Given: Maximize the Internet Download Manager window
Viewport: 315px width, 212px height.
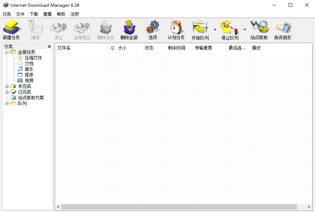Looking at the screenshot, I should coord(290,5).
